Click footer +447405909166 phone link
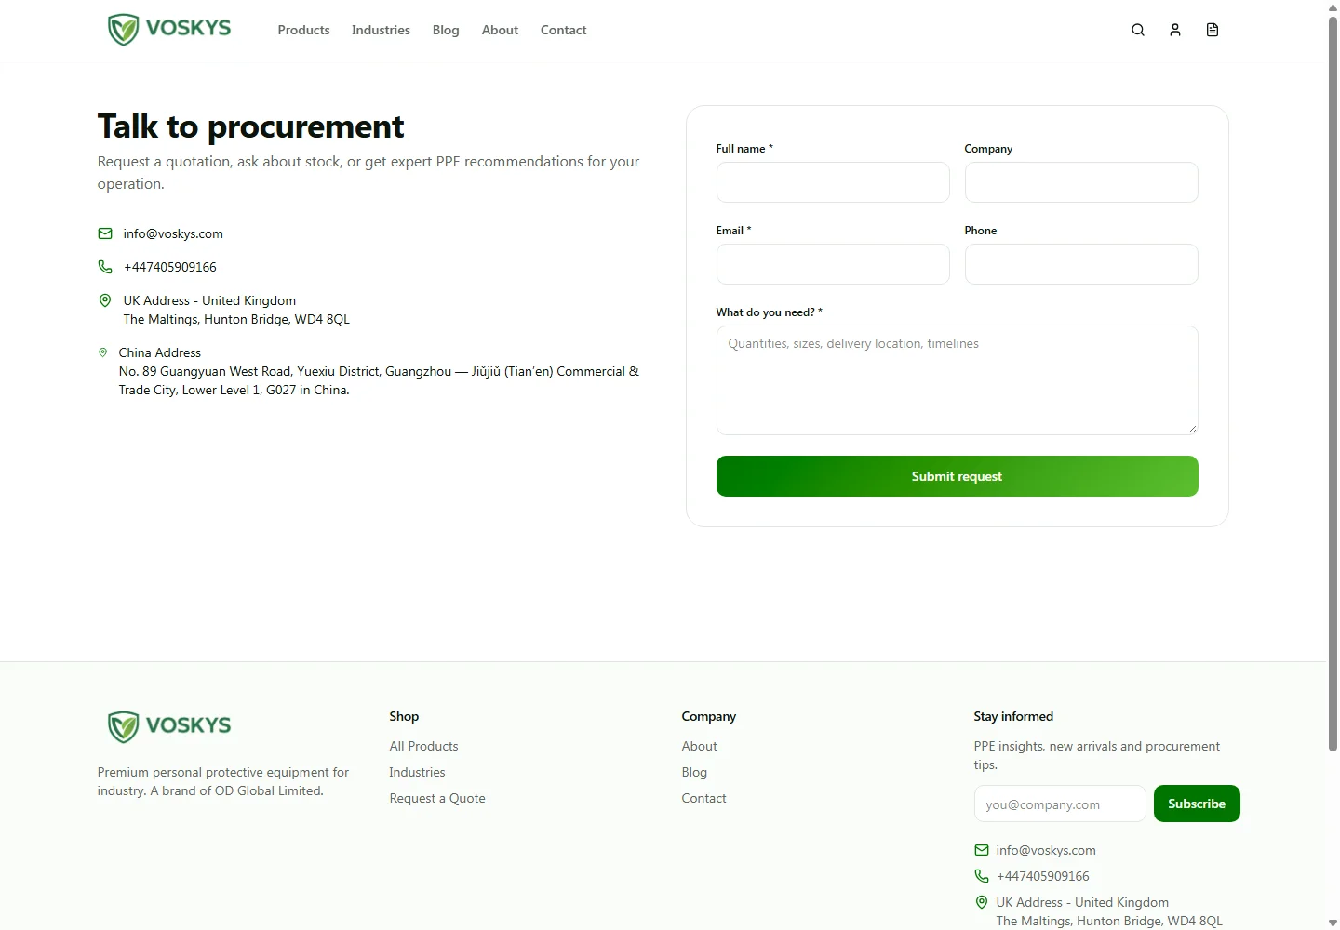 [x=1043, y=876]
